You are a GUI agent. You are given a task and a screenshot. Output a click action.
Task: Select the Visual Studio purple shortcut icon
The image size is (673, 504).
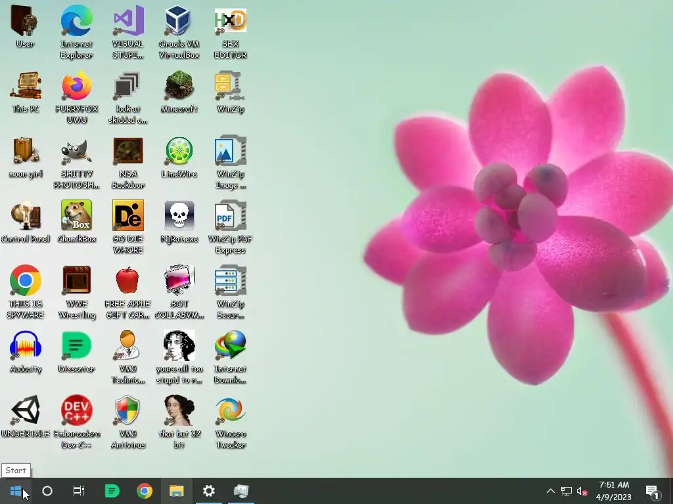128,20
